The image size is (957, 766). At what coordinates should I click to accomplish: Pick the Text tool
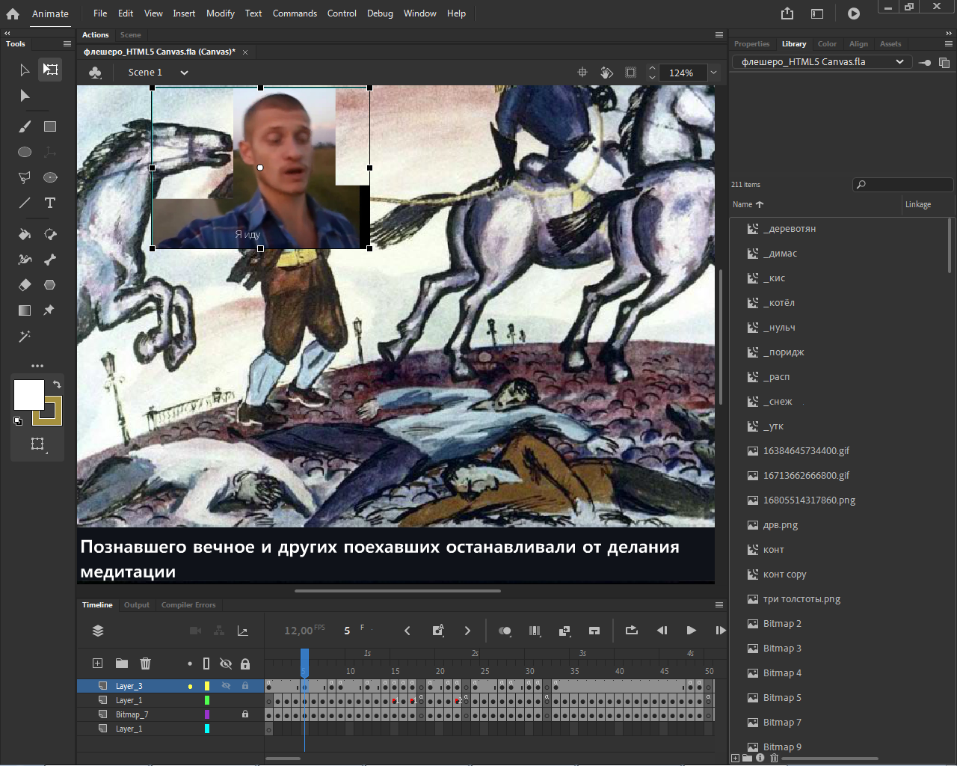50,203
